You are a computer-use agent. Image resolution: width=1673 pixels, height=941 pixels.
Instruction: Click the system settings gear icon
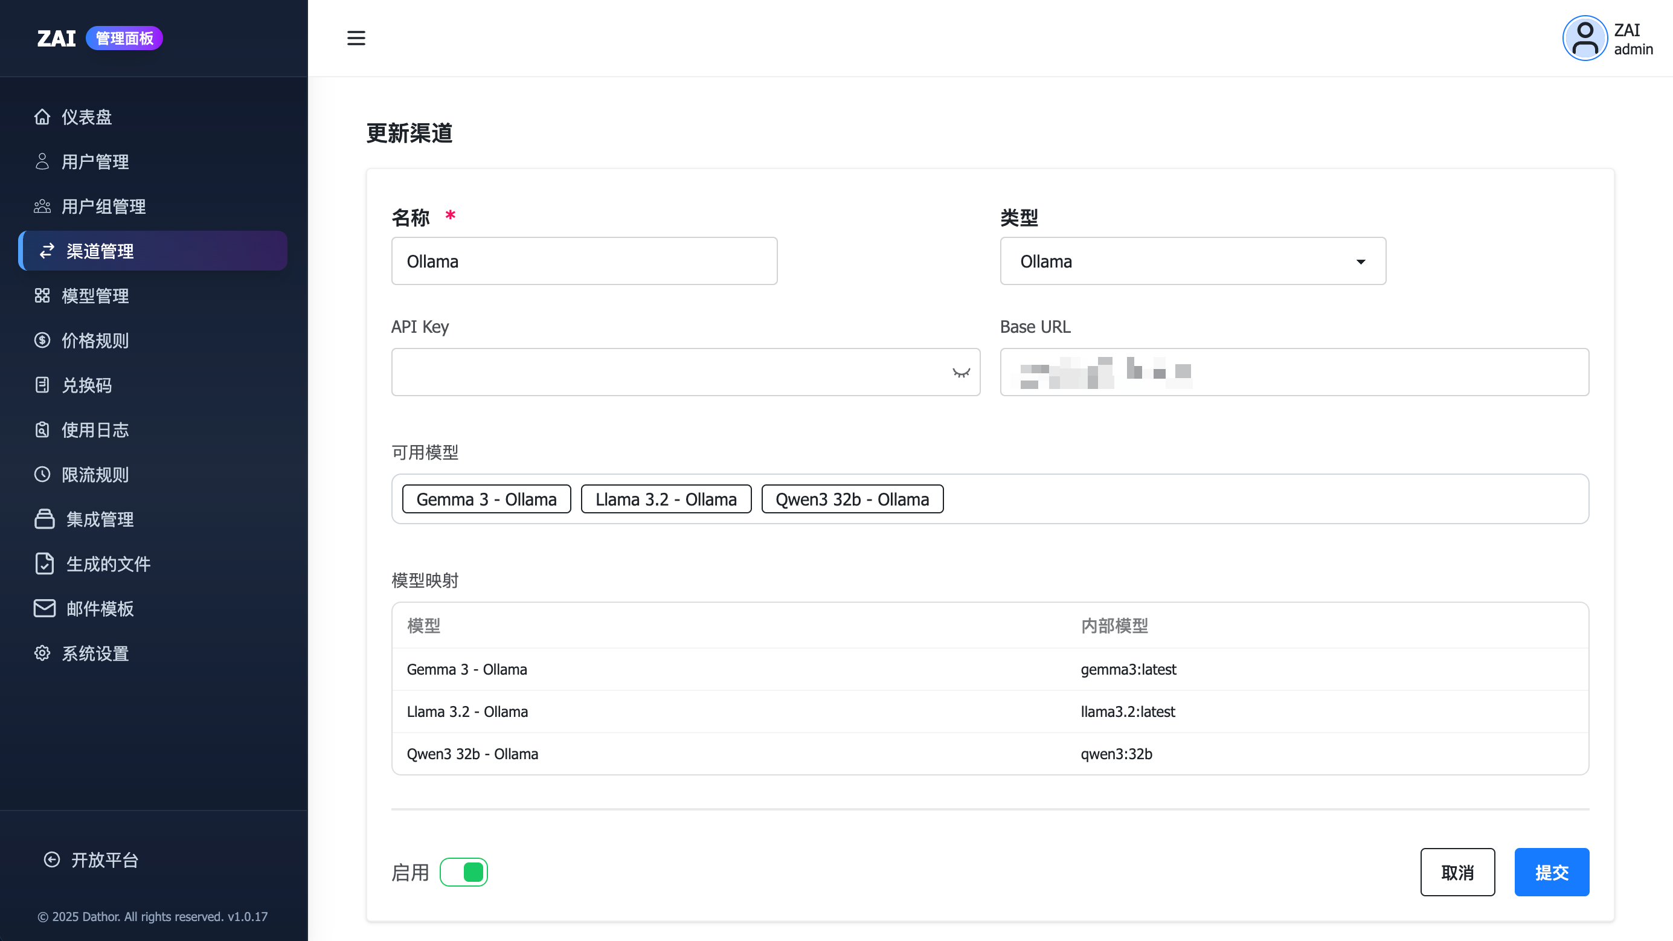42,654
